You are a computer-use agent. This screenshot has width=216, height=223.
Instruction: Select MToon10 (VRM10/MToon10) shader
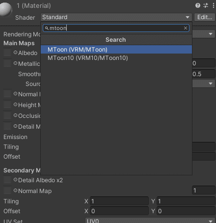116,58
